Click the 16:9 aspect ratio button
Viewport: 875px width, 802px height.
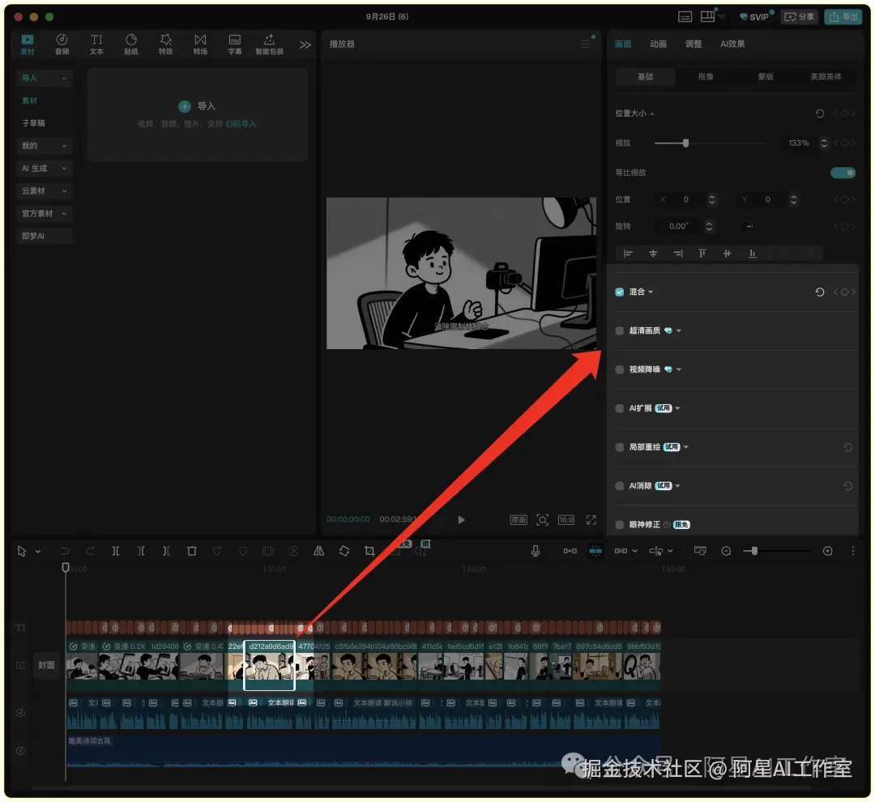566,519
